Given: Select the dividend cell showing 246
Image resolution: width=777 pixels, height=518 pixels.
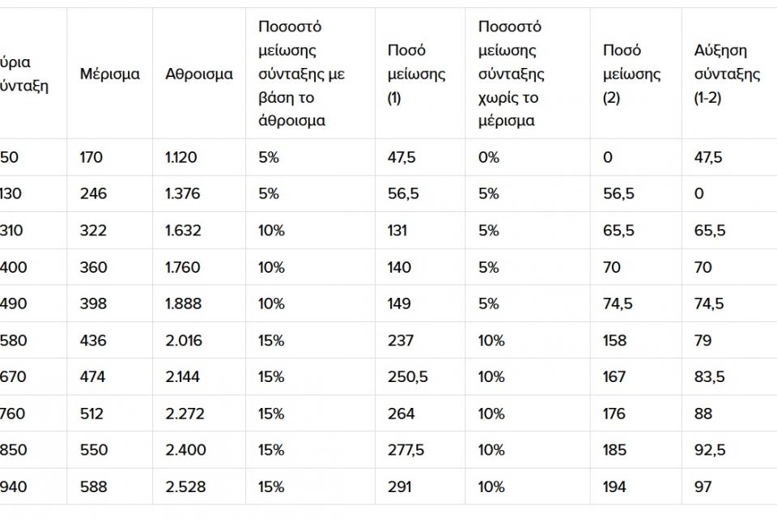Looking at the screenshot, I should pos(93,194).
